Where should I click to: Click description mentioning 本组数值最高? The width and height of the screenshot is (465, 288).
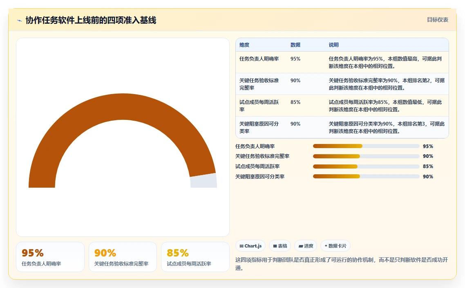coord(385,62)
